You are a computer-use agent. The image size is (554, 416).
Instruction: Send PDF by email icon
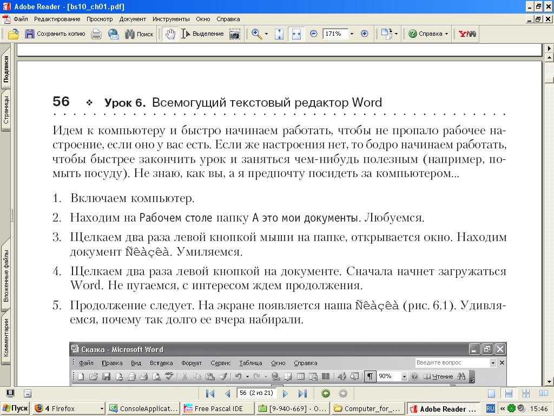tap(114, 34)
